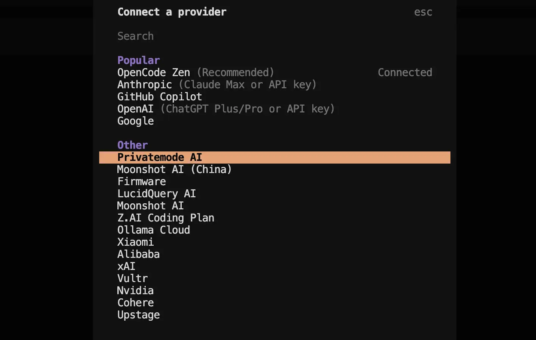Select Google from Popular providers
Viewport: 536px width, 340px height.
[x=136, y=121]
